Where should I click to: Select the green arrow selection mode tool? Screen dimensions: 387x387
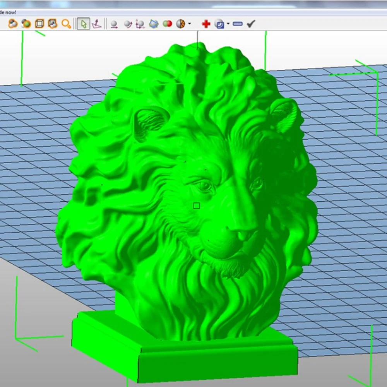pos(84,24)
